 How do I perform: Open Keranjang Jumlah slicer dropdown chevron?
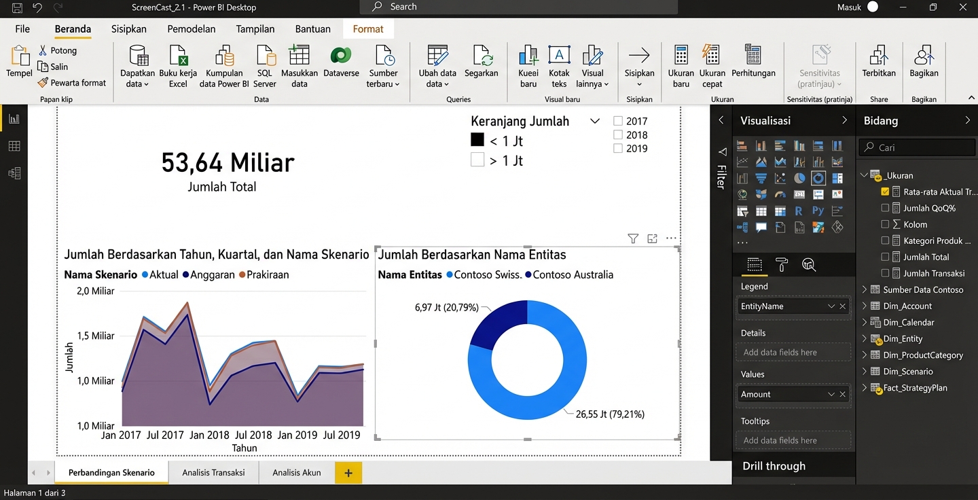[x=595, y=122]
